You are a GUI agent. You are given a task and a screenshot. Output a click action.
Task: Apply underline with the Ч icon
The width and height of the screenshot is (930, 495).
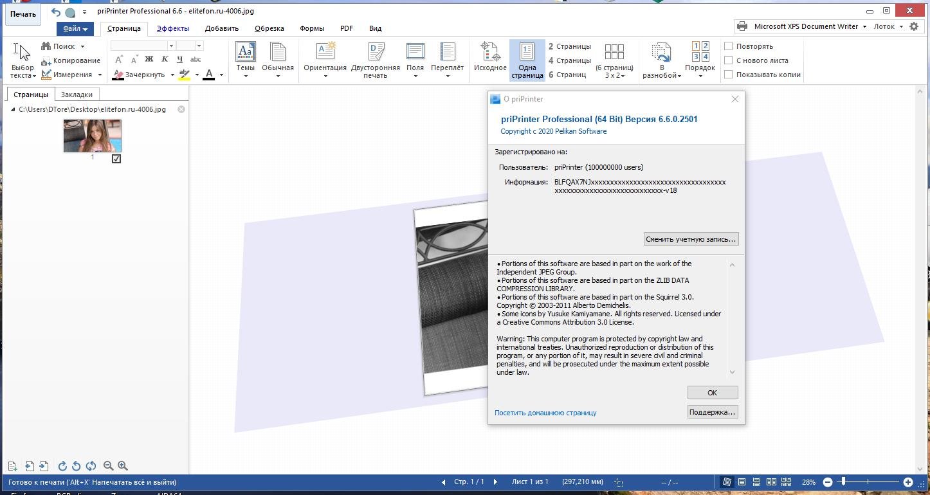point(179,59)
